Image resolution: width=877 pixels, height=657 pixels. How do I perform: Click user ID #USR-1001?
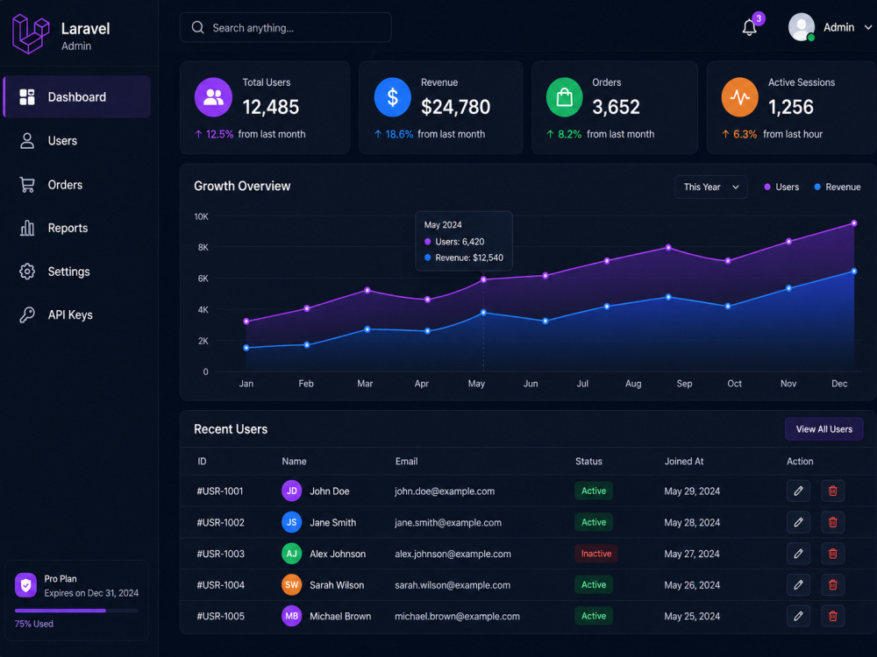[x=220, y=491]
